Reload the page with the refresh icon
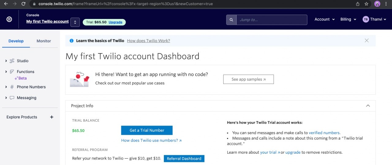The height and width of the screenshot is (165, 392). pos(23,4)
